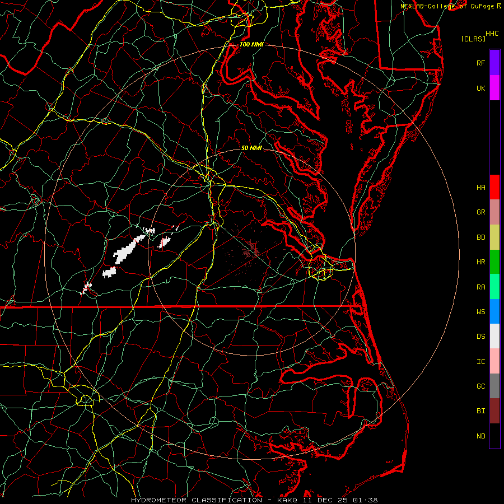Click the DS legend label text

(x=480, y=337)
